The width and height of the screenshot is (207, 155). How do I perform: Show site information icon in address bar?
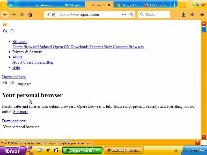48,14
